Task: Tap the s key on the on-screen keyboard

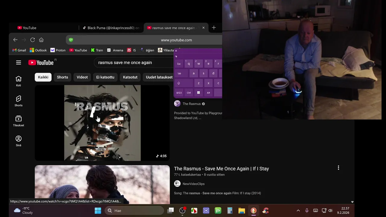Action: point(204,73)
